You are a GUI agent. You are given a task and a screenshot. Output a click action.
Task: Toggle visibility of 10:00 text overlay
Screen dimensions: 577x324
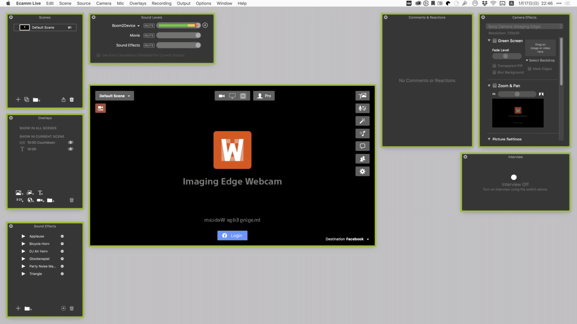pos(71,149)
